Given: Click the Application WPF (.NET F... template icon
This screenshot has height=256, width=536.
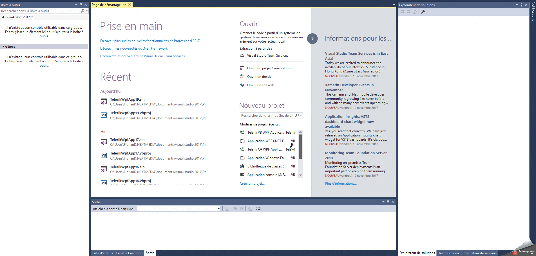Looking at the screenshot, I should [242, 141].
